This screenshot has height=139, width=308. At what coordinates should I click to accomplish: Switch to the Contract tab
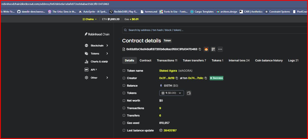coord(146,60)
